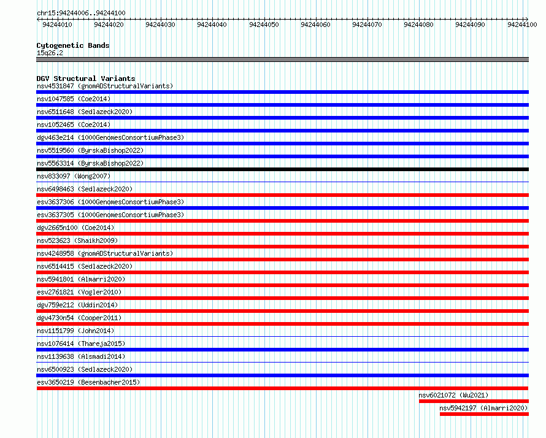The image size is (546, 438).
Task: Open nsv1151799 (John2014) variant
Action: pyautogui.click(x=75, y=331)
